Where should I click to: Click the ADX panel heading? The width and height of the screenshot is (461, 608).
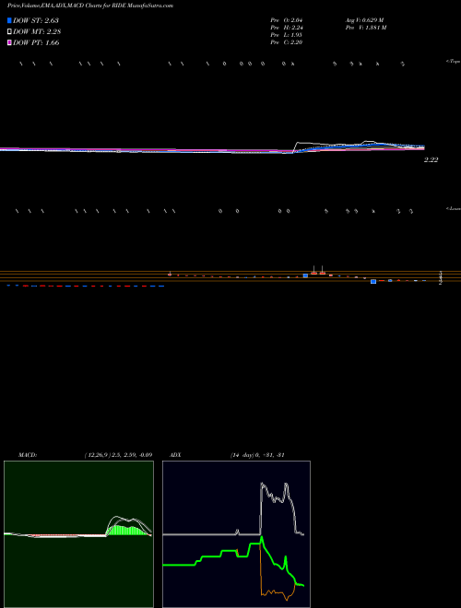(175, 455)
